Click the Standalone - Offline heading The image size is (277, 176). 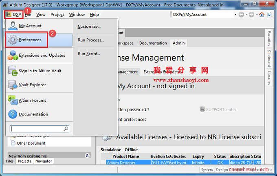(x=119, y=150)
